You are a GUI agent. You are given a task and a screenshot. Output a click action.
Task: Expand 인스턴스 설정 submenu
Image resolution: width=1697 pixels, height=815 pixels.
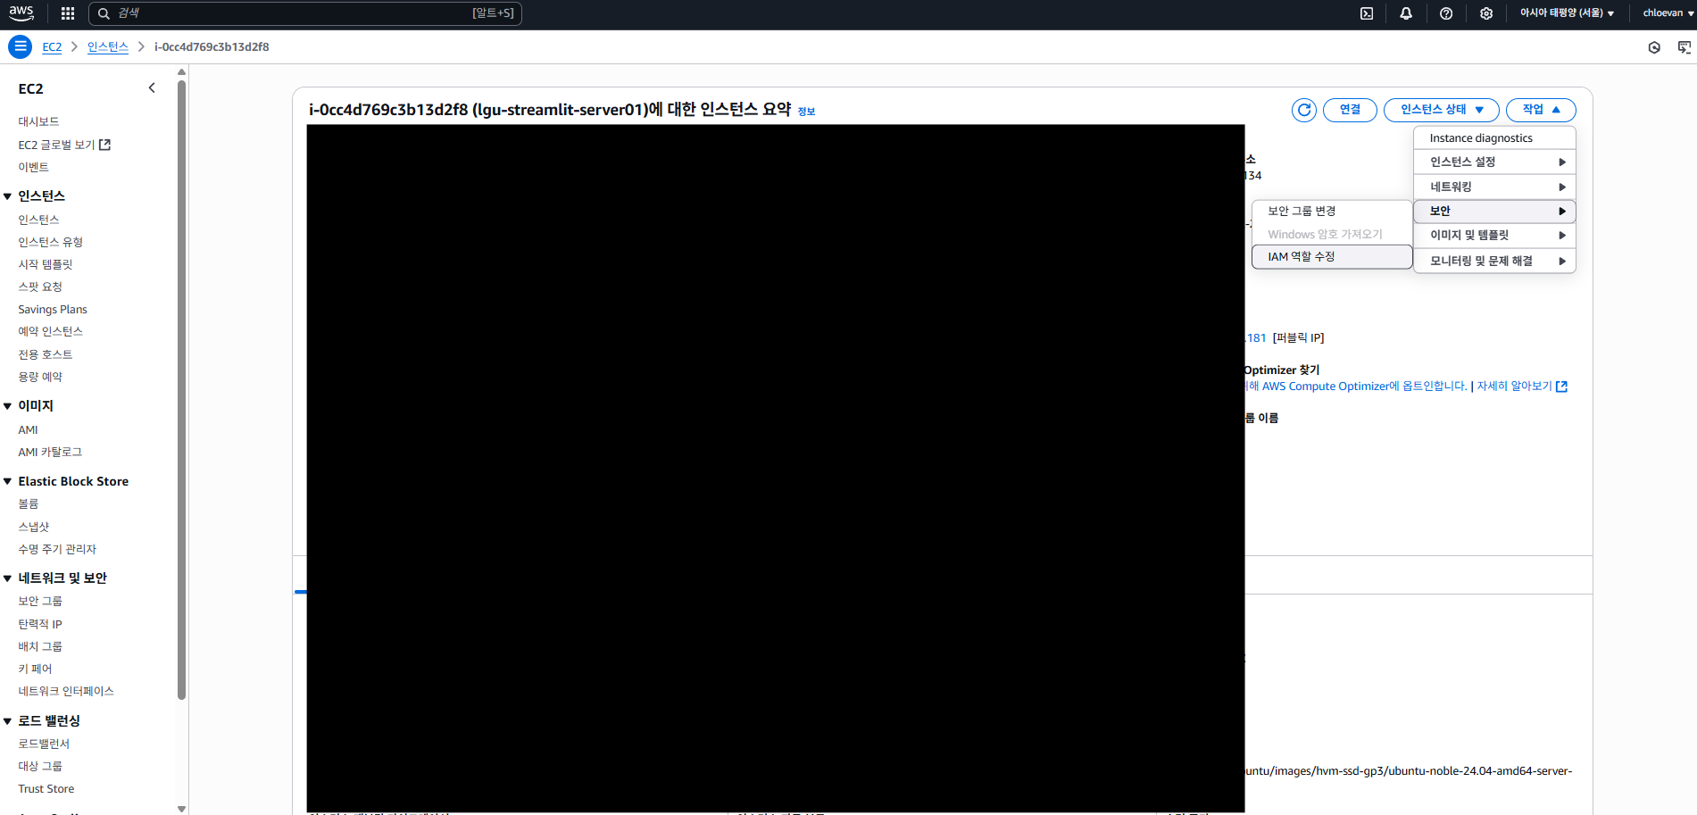click(x=1495, y=162)
